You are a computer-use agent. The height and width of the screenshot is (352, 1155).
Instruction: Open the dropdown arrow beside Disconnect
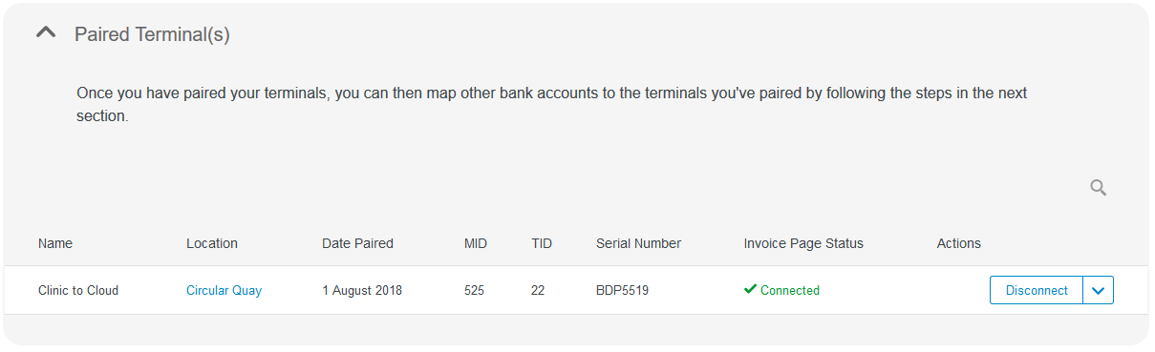click(x=1098, y=291)
